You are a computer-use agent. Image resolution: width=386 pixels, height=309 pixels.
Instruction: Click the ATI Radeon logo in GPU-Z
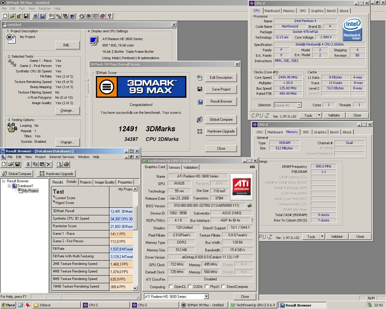click(242, 187)
